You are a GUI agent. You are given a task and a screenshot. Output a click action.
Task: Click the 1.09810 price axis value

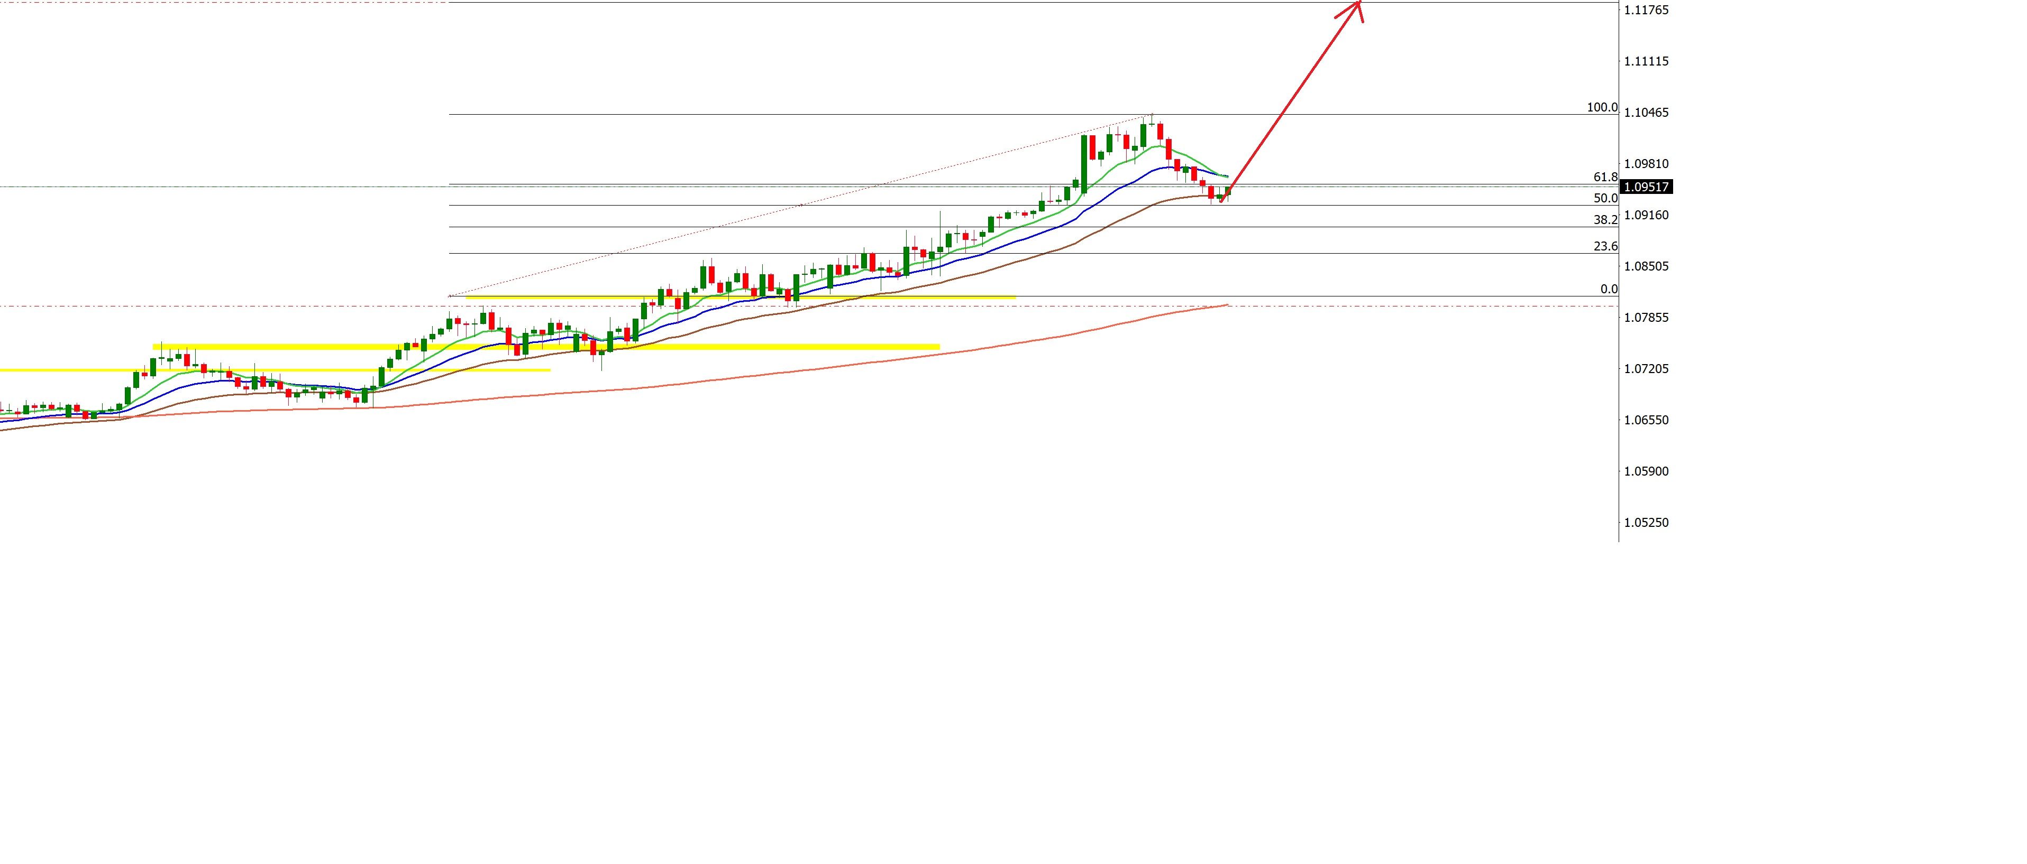pyautogui.click(x=1646, y=163)
